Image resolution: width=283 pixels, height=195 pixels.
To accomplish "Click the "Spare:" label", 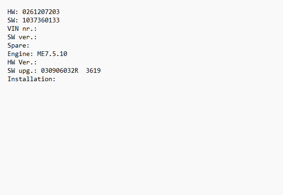I will click(x=19, y=45).
